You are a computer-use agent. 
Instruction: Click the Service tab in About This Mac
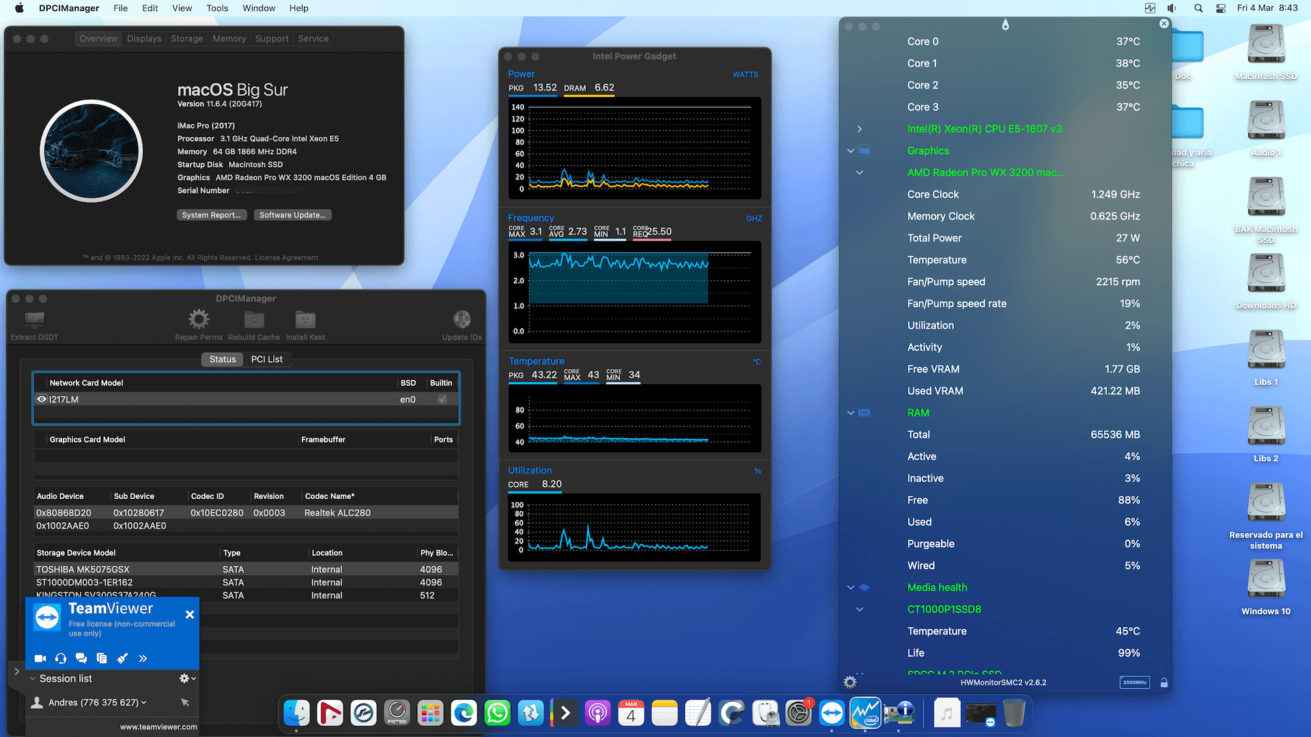click(x=313, y=39)
